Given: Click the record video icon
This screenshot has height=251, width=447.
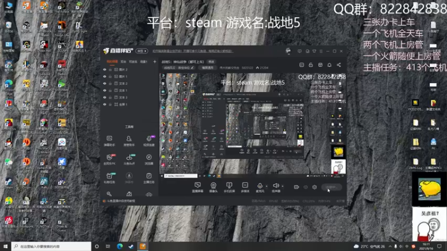Looking at the screenshot, I should [297, 187].
